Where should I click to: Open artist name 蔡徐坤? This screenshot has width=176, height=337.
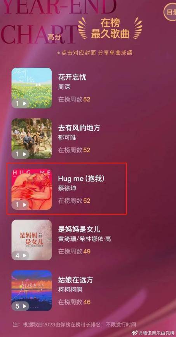coord(67,188)
